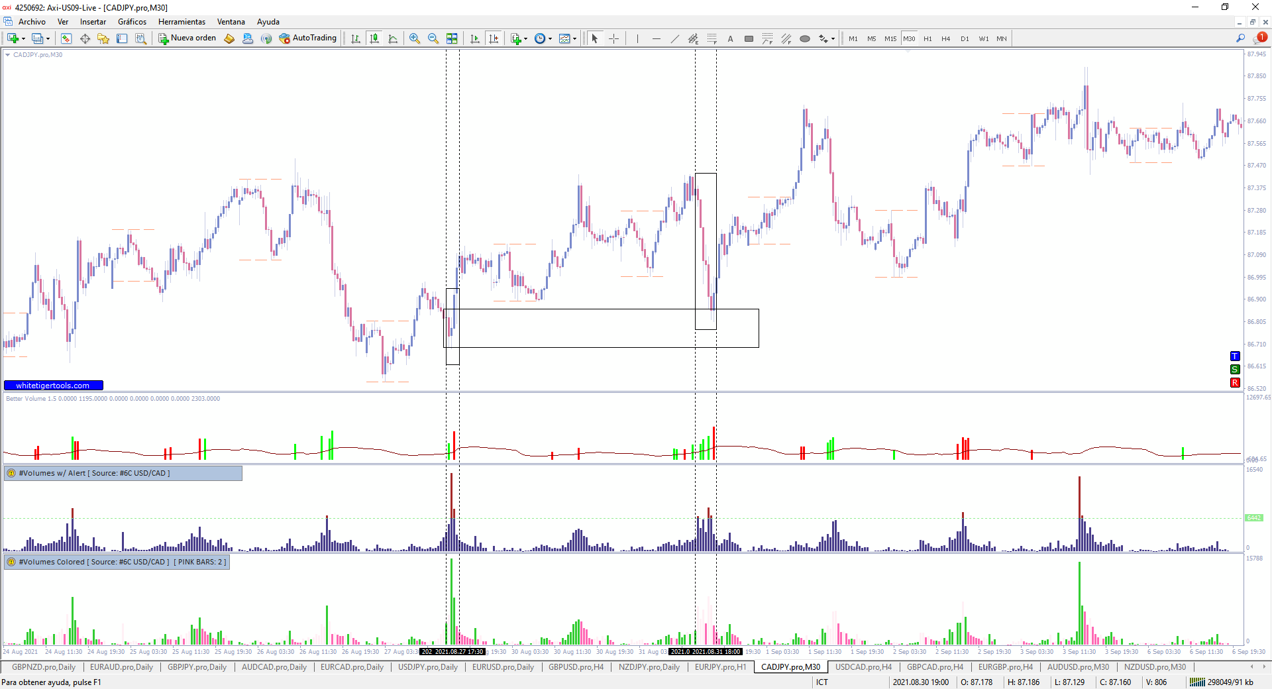Open the Profiles menu icon

pos(38,38)
